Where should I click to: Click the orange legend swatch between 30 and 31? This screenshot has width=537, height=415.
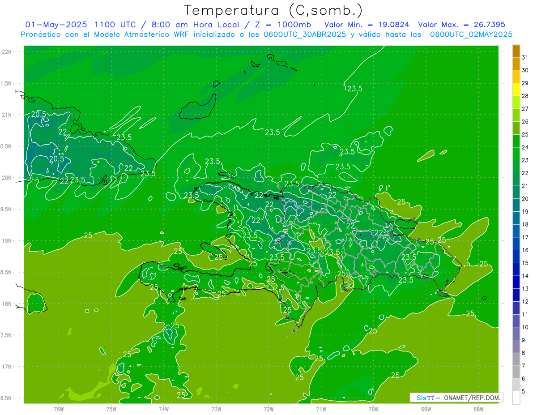point(516,64)
